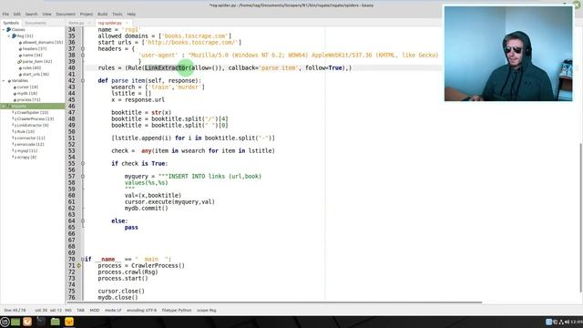Jump to LinkExtractor [9] import

pos(33,126)
